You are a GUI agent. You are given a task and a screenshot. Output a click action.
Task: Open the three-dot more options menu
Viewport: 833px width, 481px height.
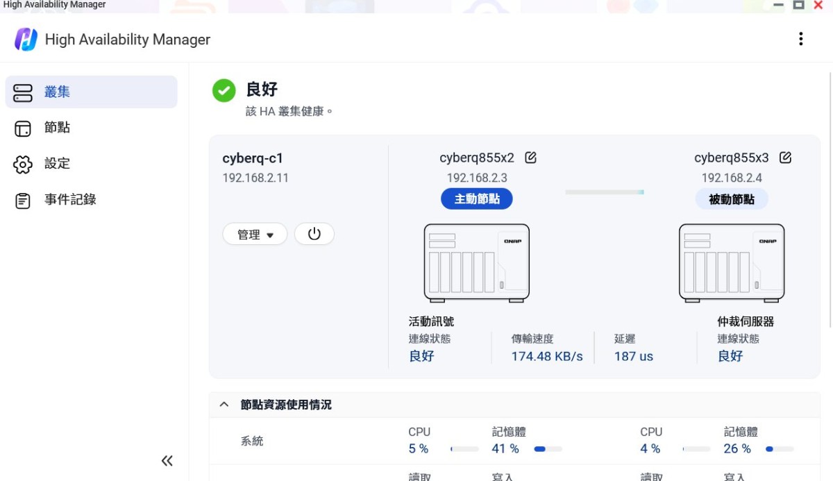tap(800, 39)
